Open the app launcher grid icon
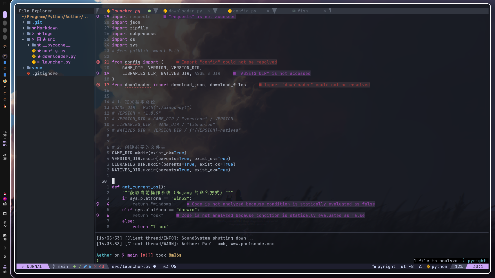This screenshot has height=278, width=495. pos(5,4)
